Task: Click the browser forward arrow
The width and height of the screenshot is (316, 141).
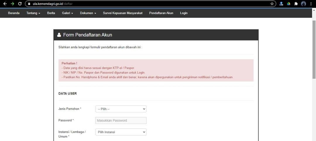Action: point(12,4)
